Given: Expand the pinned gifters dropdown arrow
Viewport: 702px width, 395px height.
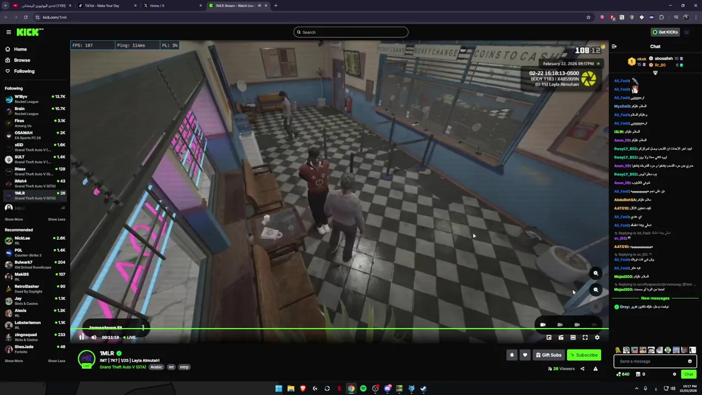Looking at the screenshot, I should 655,72.
